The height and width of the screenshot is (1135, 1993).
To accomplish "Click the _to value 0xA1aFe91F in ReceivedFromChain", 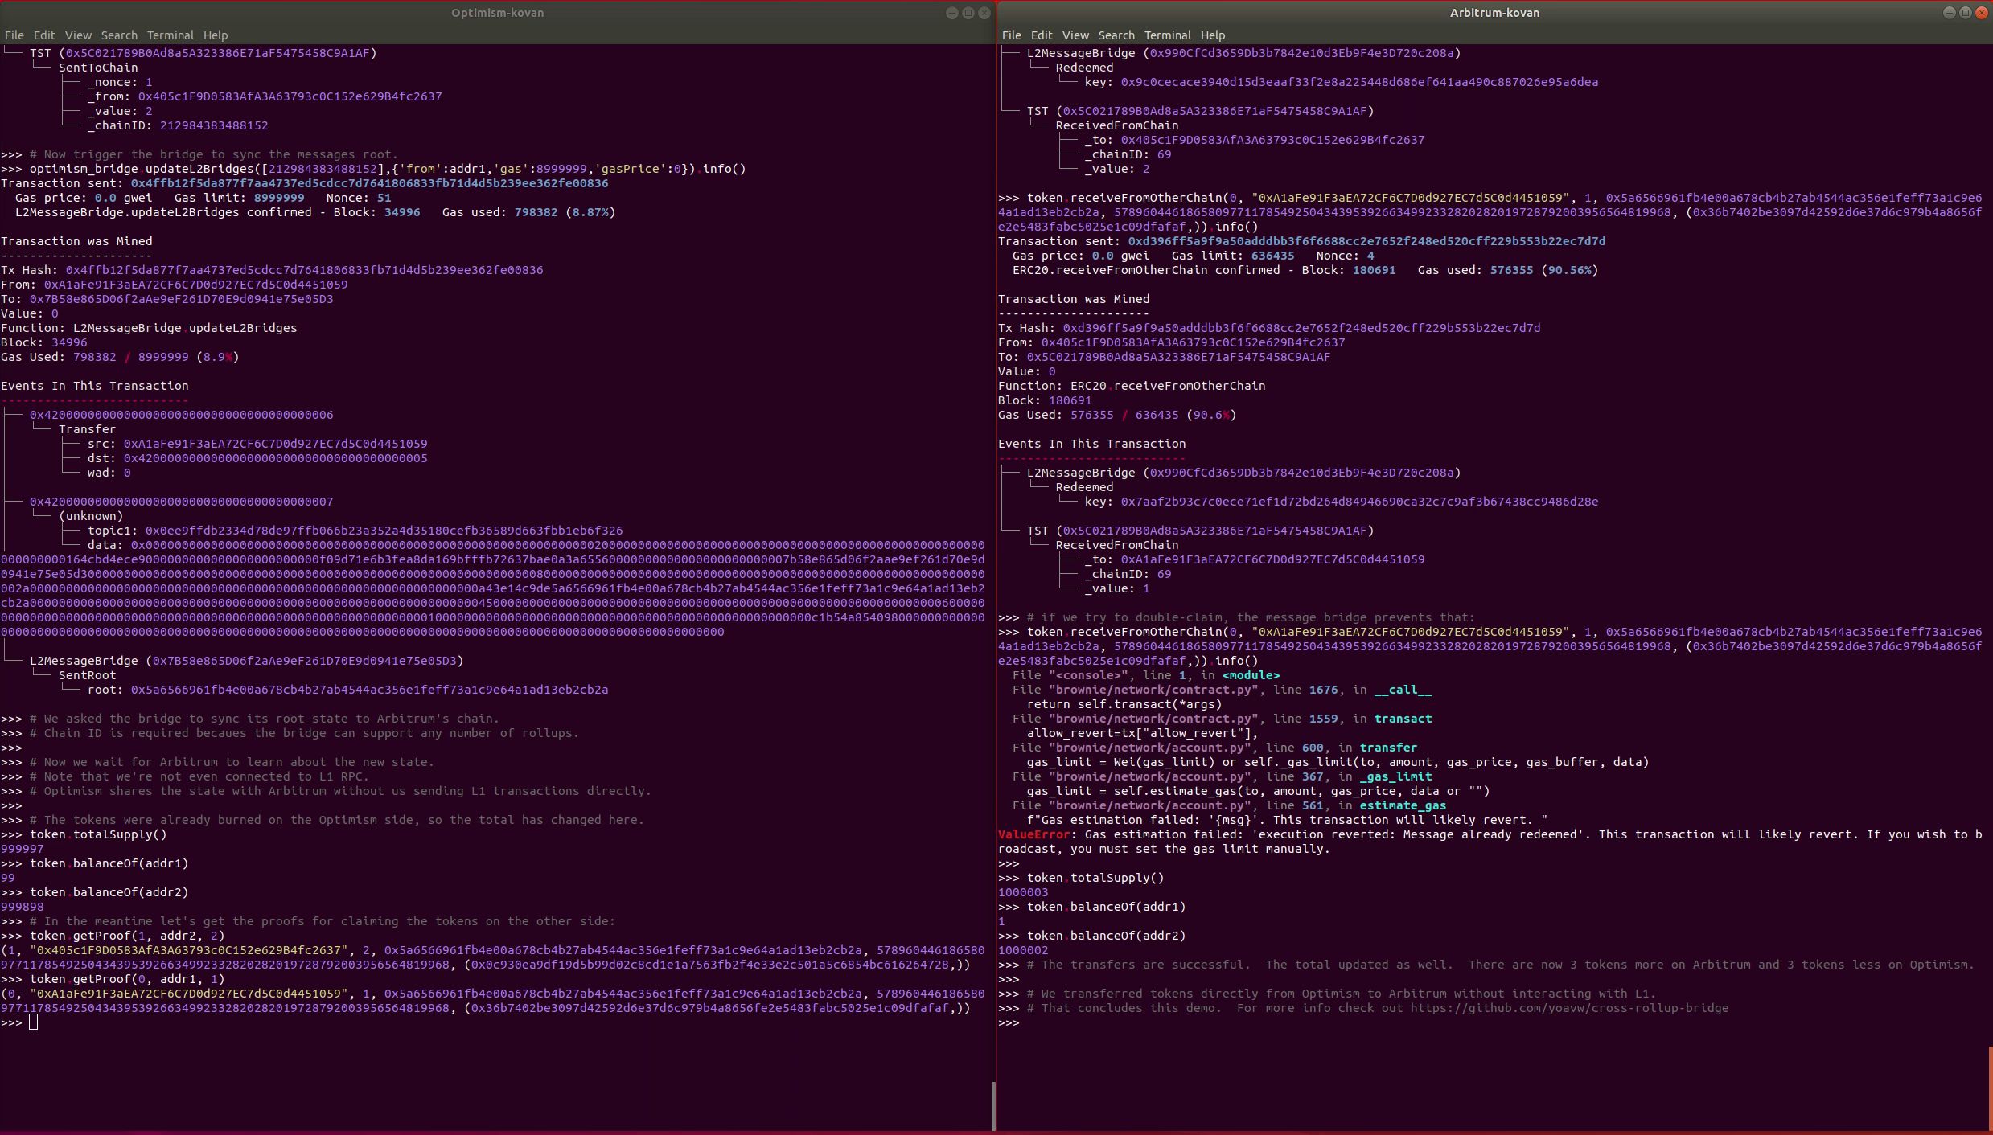I will pos(1272,559).
